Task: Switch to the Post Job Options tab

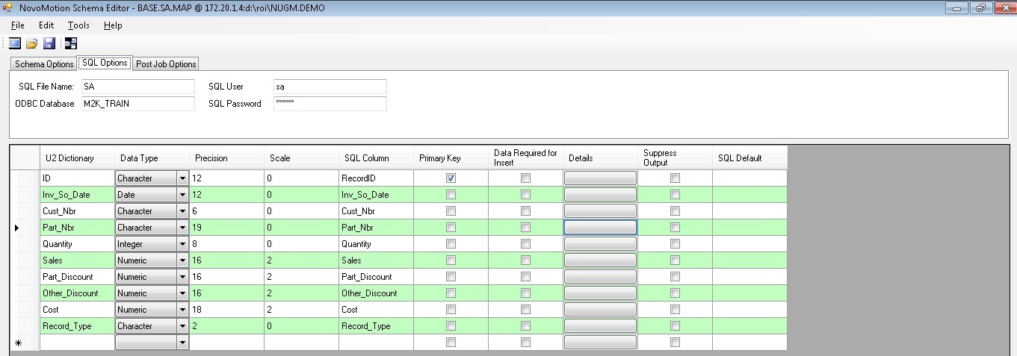Action: click(x=166, y=64)
